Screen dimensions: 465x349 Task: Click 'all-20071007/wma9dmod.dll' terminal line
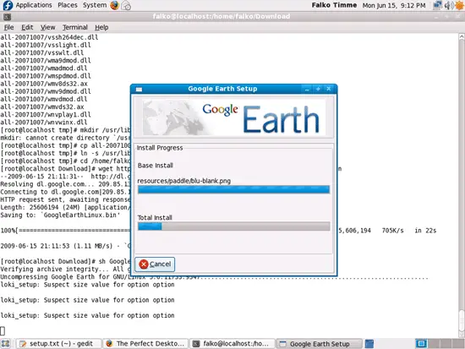pyautogui.click(x=46, y=61)
